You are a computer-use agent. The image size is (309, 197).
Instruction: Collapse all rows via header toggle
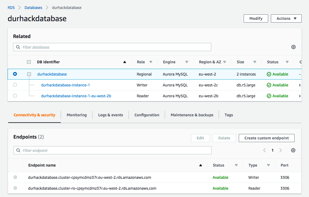(29, 62)
